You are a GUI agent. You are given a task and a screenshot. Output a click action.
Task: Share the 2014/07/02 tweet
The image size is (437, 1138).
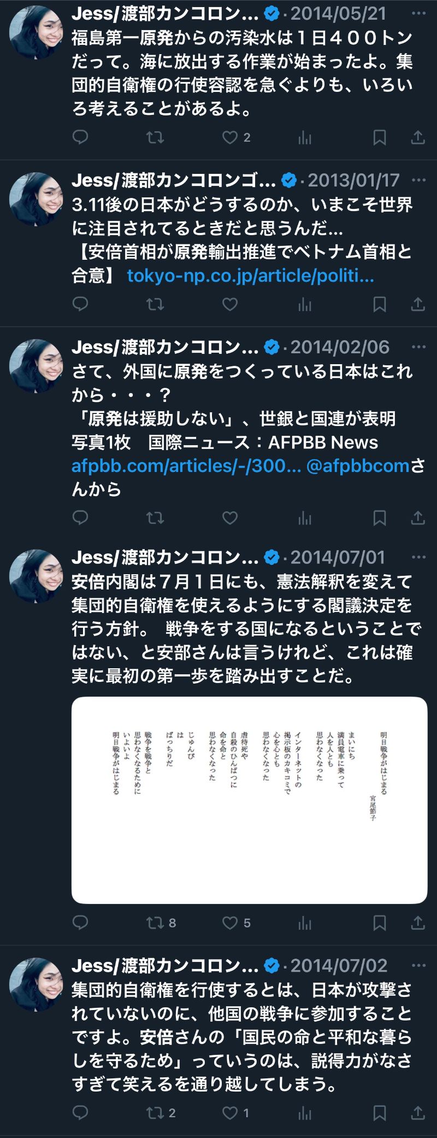[418, 1112]
